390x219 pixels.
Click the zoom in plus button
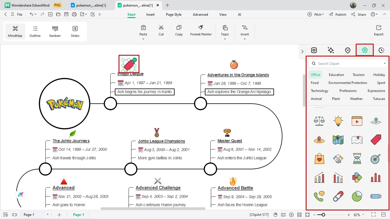click(349, 215)
